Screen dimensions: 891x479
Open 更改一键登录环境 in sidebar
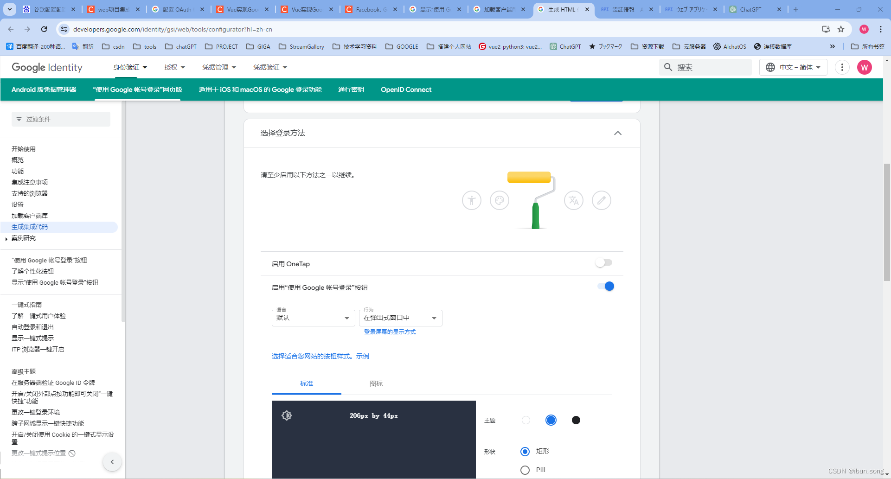point(36,412)
